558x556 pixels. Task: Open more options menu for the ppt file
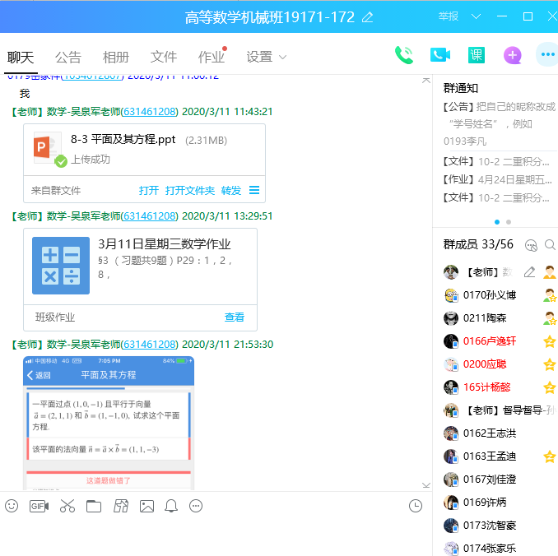tap(254, 190)
